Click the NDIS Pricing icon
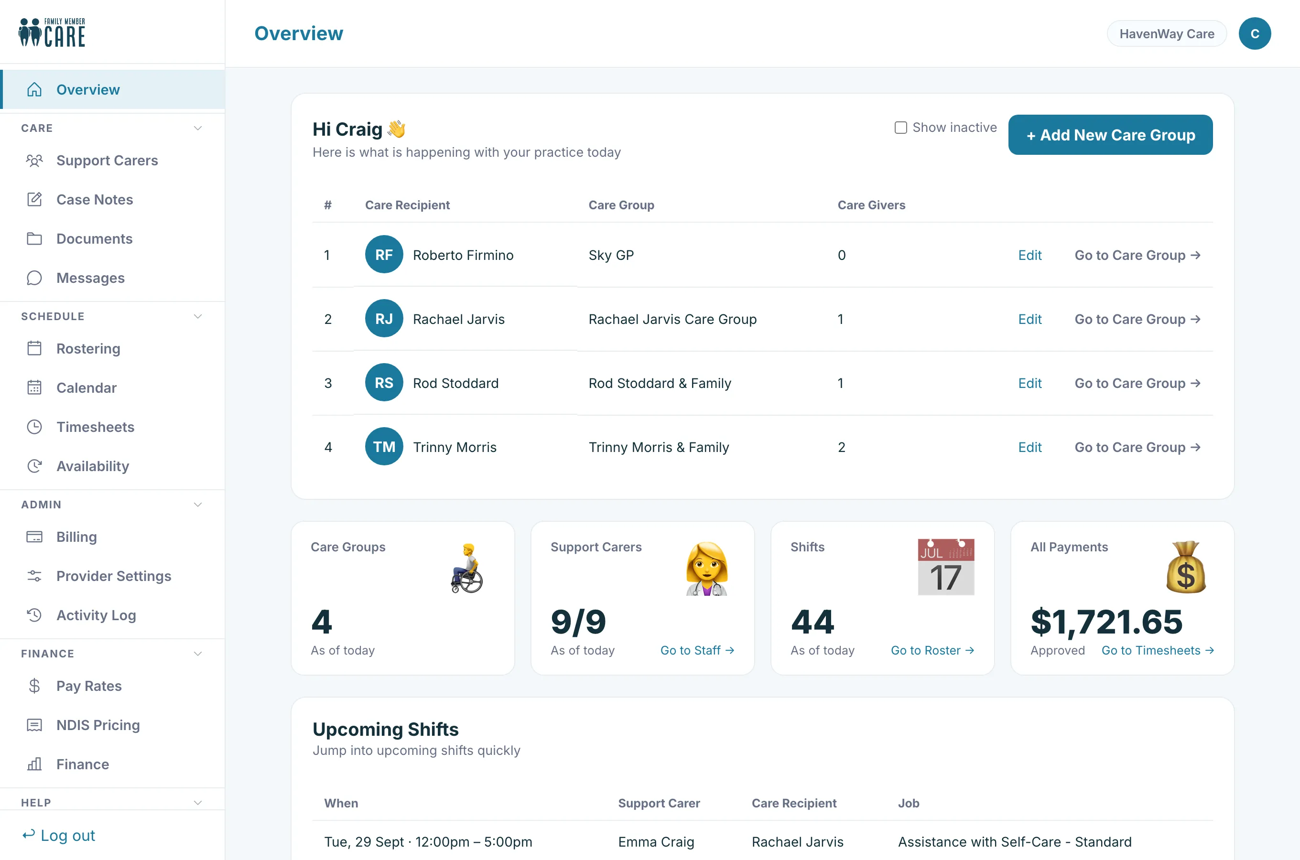This screenshot has height=860, width=1300. point(34,725)
